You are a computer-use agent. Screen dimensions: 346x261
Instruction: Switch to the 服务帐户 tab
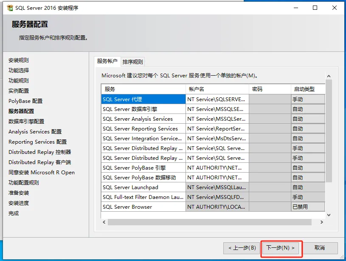107,61
